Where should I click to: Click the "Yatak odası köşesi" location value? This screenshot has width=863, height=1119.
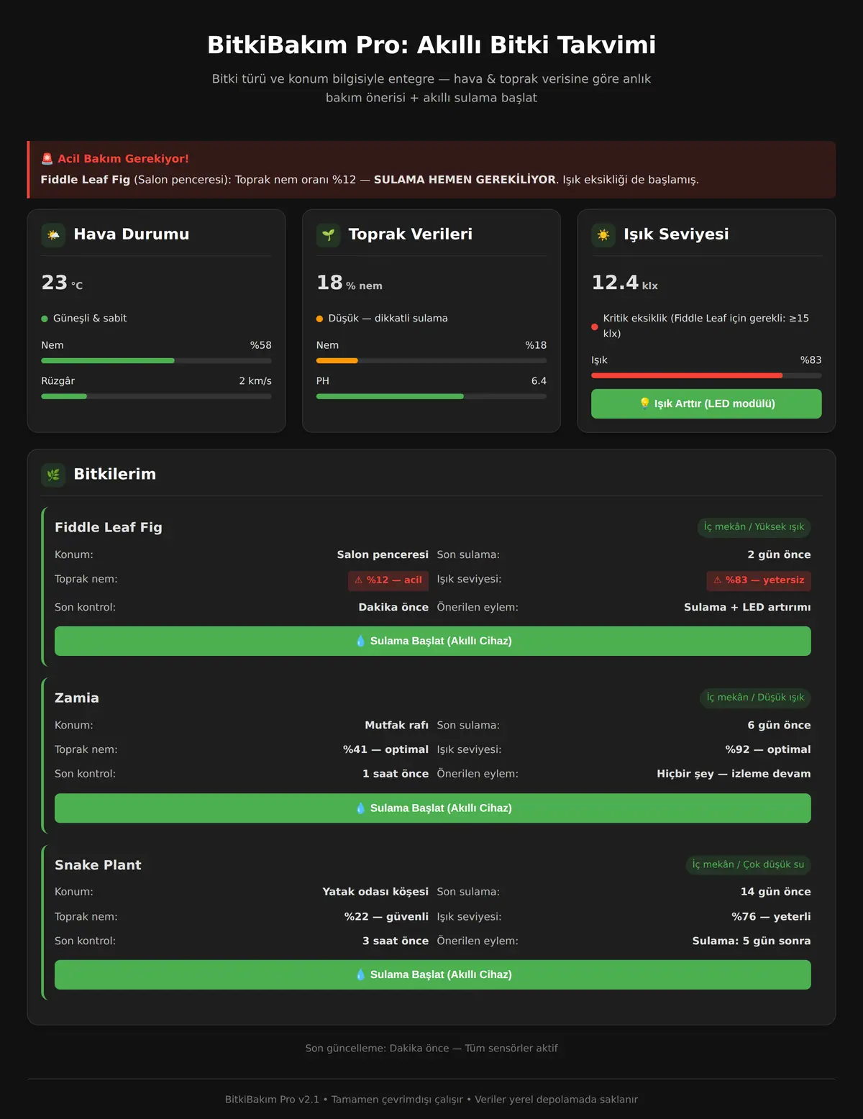375,892
